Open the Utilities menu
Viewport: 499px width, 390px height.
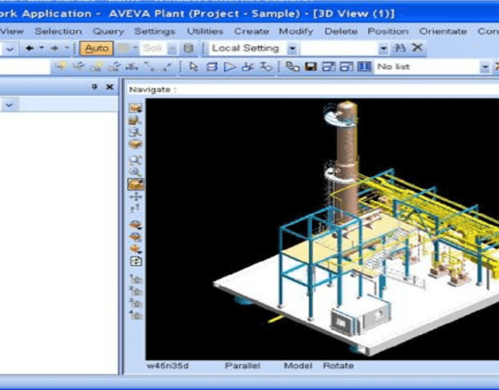click(205, 31)
